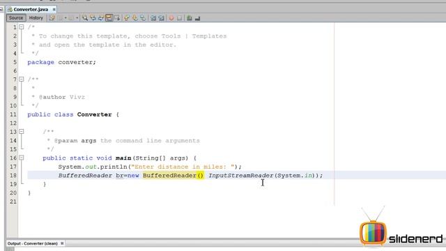Viewport: 446px width, 251px height.
Task: Click '@author Vivz' comment text
Action: 62,97
